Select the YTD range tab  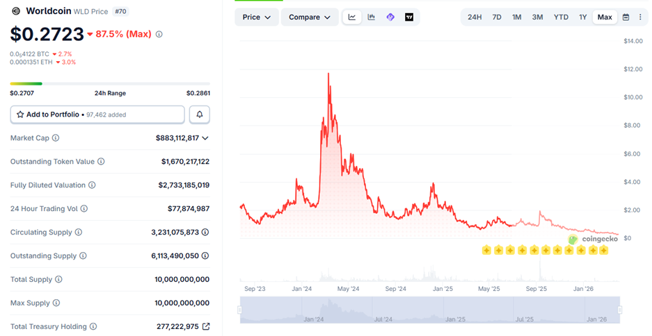(561, 17)
